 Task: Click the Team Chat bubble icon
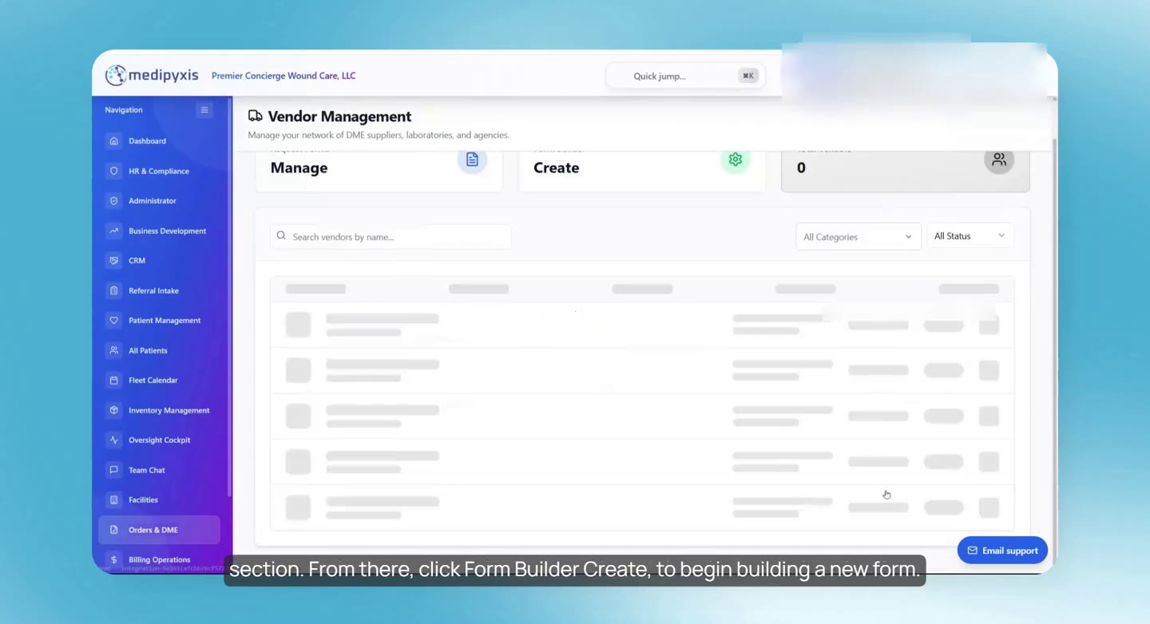point(113,470)
